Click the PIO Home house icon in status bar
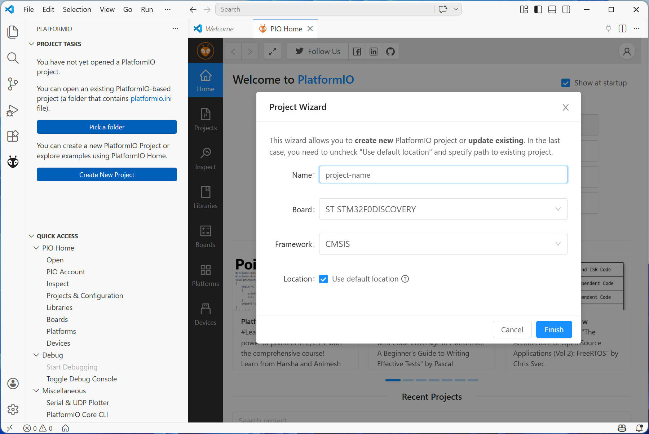 pyautogui.click(x=65, y=428)
